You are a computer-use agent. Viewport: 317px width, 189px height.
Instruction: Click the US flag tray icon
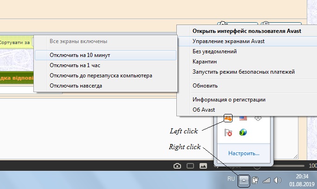click(243, 118)
